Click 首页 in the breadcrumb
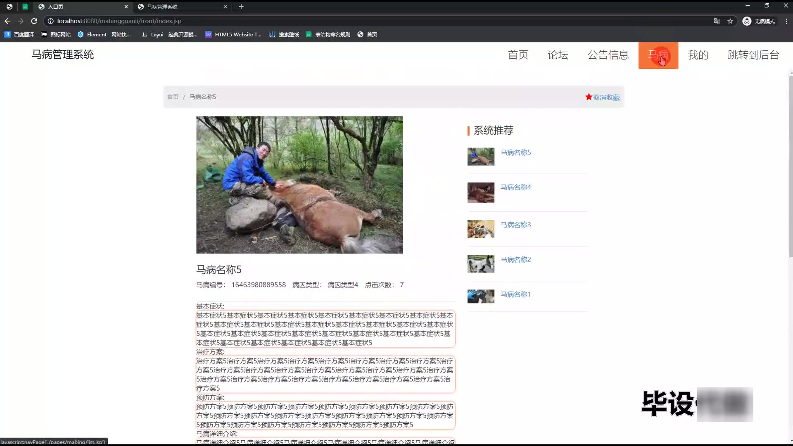Viewport: 793px width, 446px height. 173,97
